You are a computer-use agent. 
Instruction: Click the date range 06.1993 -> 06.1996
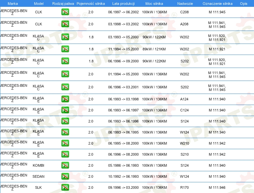[x=123, y=121]
